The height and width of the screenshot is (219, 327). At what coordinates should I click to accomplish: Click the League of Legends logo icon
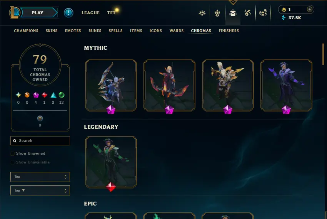pyautogui.click(x=14, y=12)
